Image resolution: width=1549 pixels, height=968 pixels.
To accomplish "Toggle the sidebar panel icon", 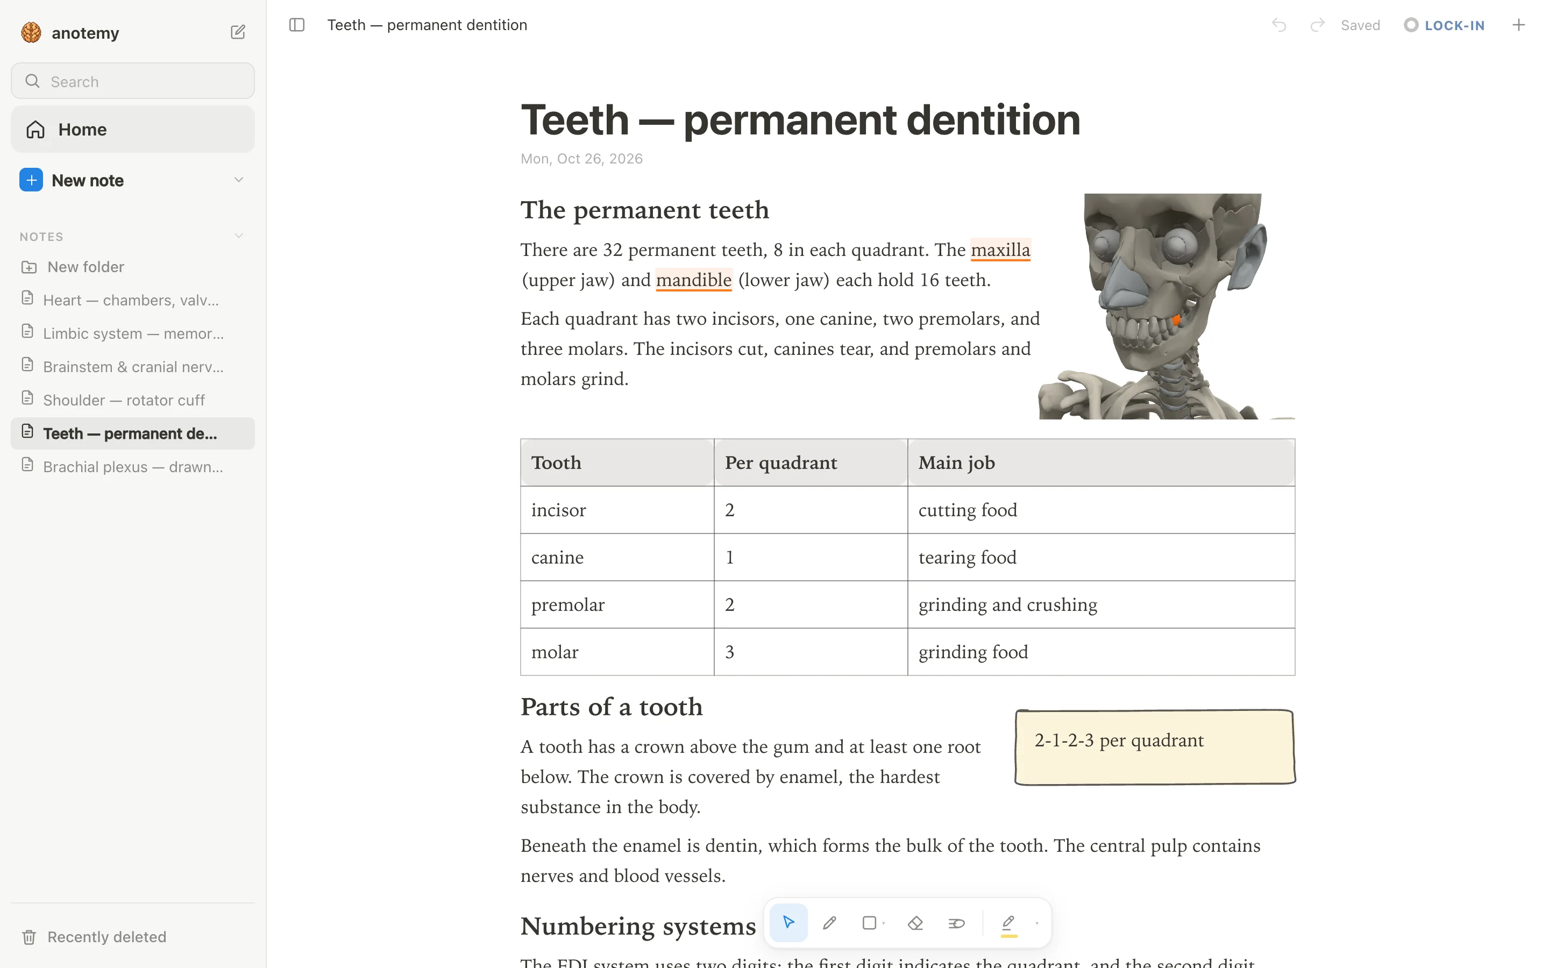I will point(296,25).
